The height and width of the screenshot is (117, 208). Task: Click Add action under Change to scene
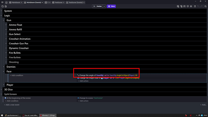[83, 101]
